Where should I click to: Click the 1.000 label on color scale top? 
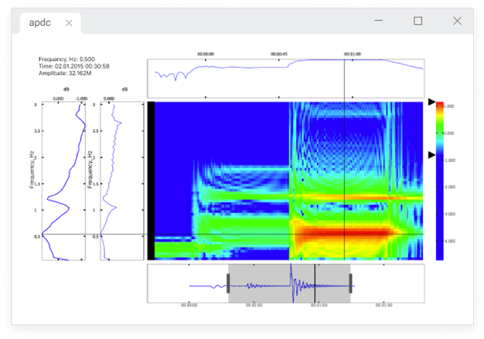(x=449, y=107)
